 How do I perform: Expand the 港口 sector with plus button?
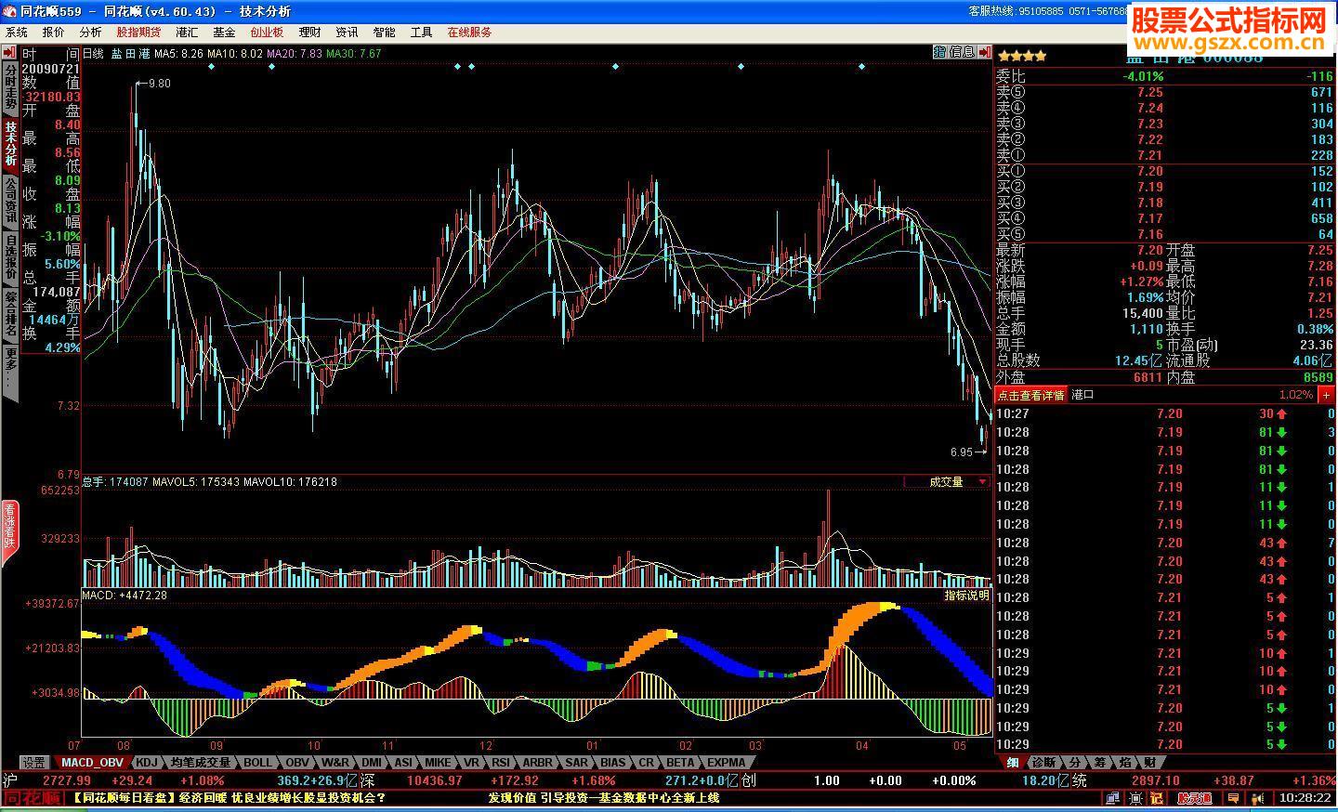[1327, 395]
